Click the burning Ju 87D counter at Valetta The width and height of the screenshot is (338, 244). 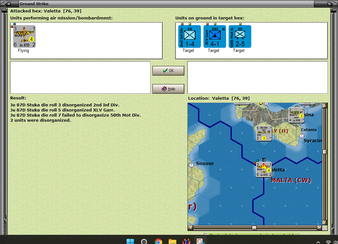(x=264, y=170)
